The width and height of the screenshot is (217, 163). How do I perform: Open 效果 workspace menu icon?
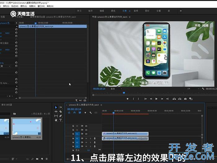[x=130, y=11]
